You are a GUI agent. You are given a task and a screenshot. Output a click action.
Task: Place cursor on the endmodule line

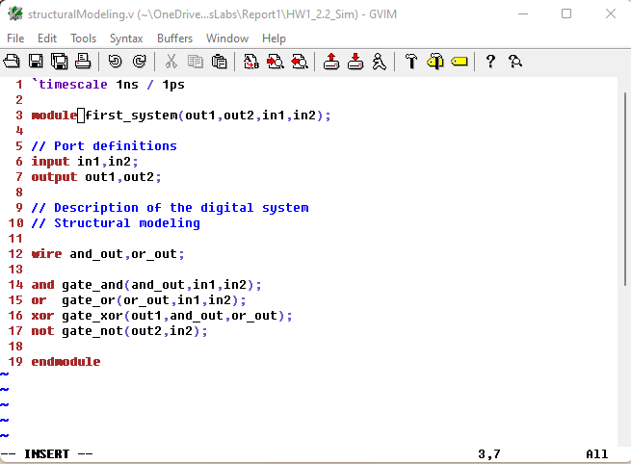66,362
